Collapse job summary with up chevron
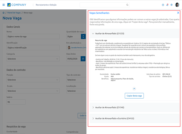Image resolution: width=182 pixels, height=134 pixels. 134,88
